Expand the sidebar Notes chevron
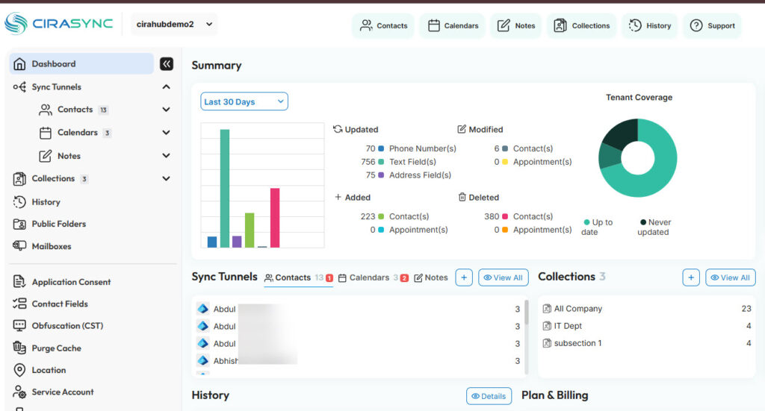 166,155
